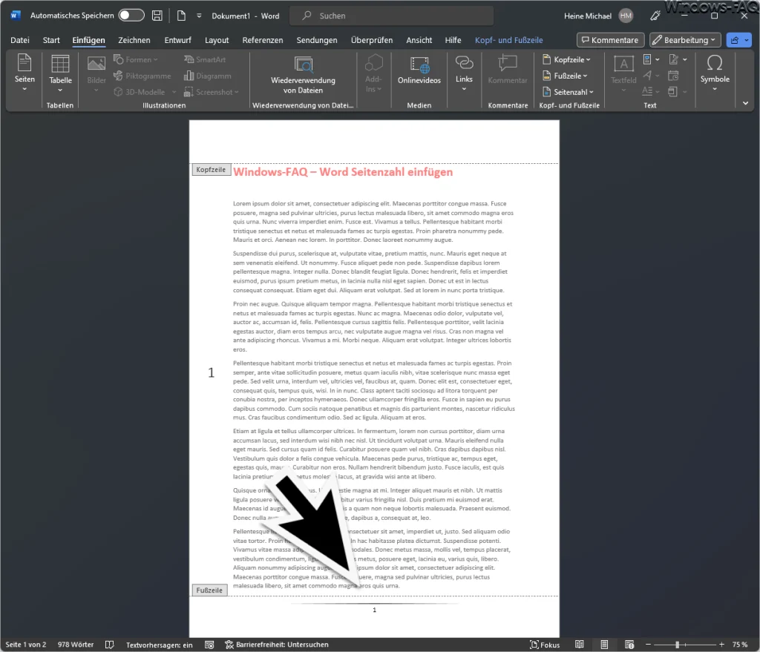Image resolution: width=760 pixels, height=652 pixels.
Task: Enable Fokus mode
Action: click(x=545, y=645)
